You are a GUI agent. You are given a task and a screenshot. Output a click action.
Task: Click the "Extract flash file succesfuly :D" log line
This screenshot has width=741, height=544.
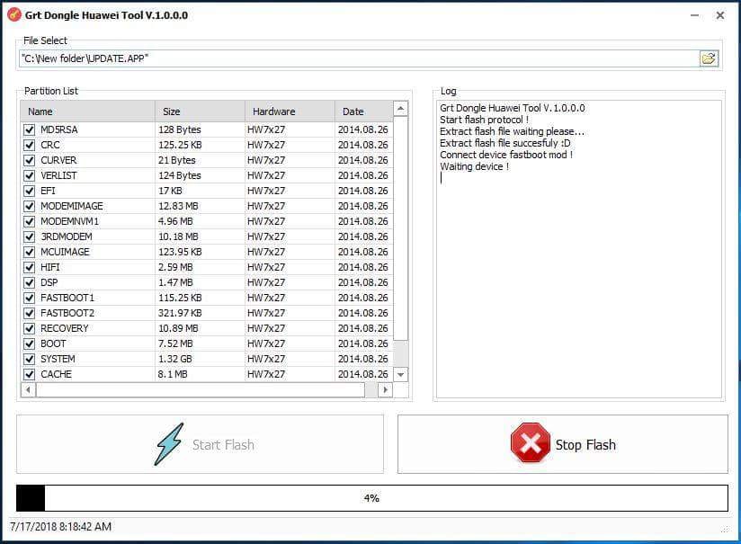[505, 143]
